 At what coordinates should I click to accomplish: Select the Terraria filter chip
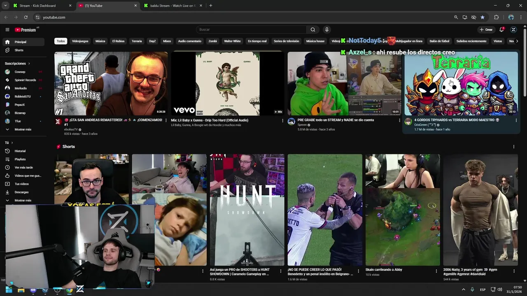pos(137,41)
